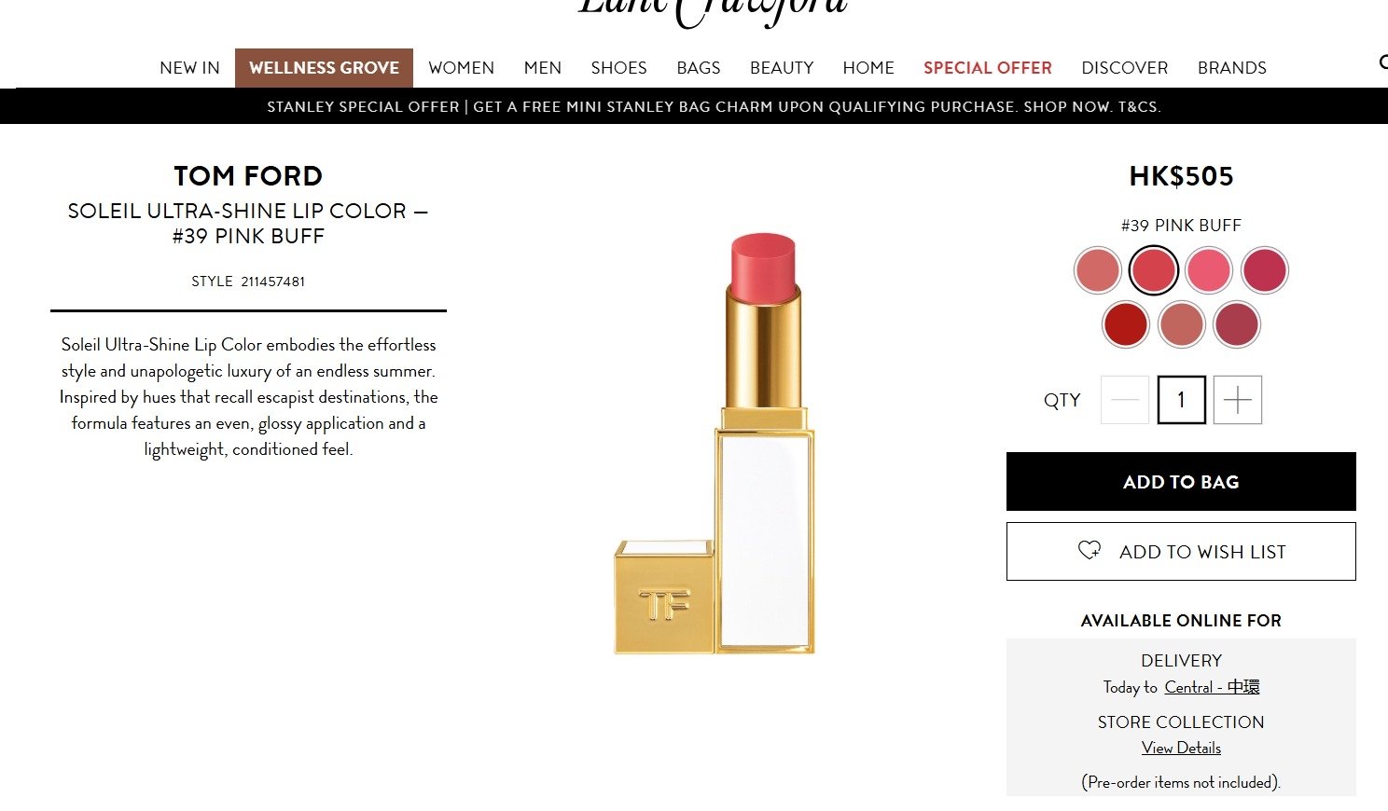Increase quantity with the plus button
The height and width of the screenshot is (811, 1388).
(1238, 400)
